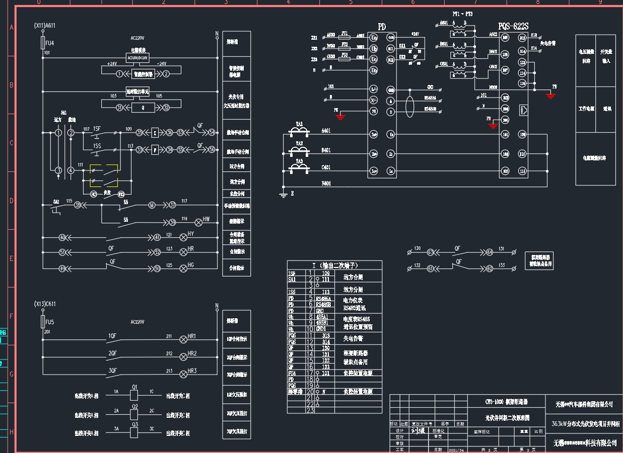Select the N401 wire label

coord(326,184)
